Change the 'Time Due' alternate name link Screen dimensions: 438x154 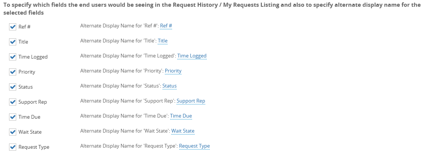[181, 116]
